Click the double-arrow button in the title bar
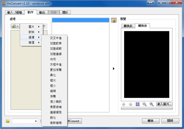This screenshot has width=184, height=129. coord(151,2)
